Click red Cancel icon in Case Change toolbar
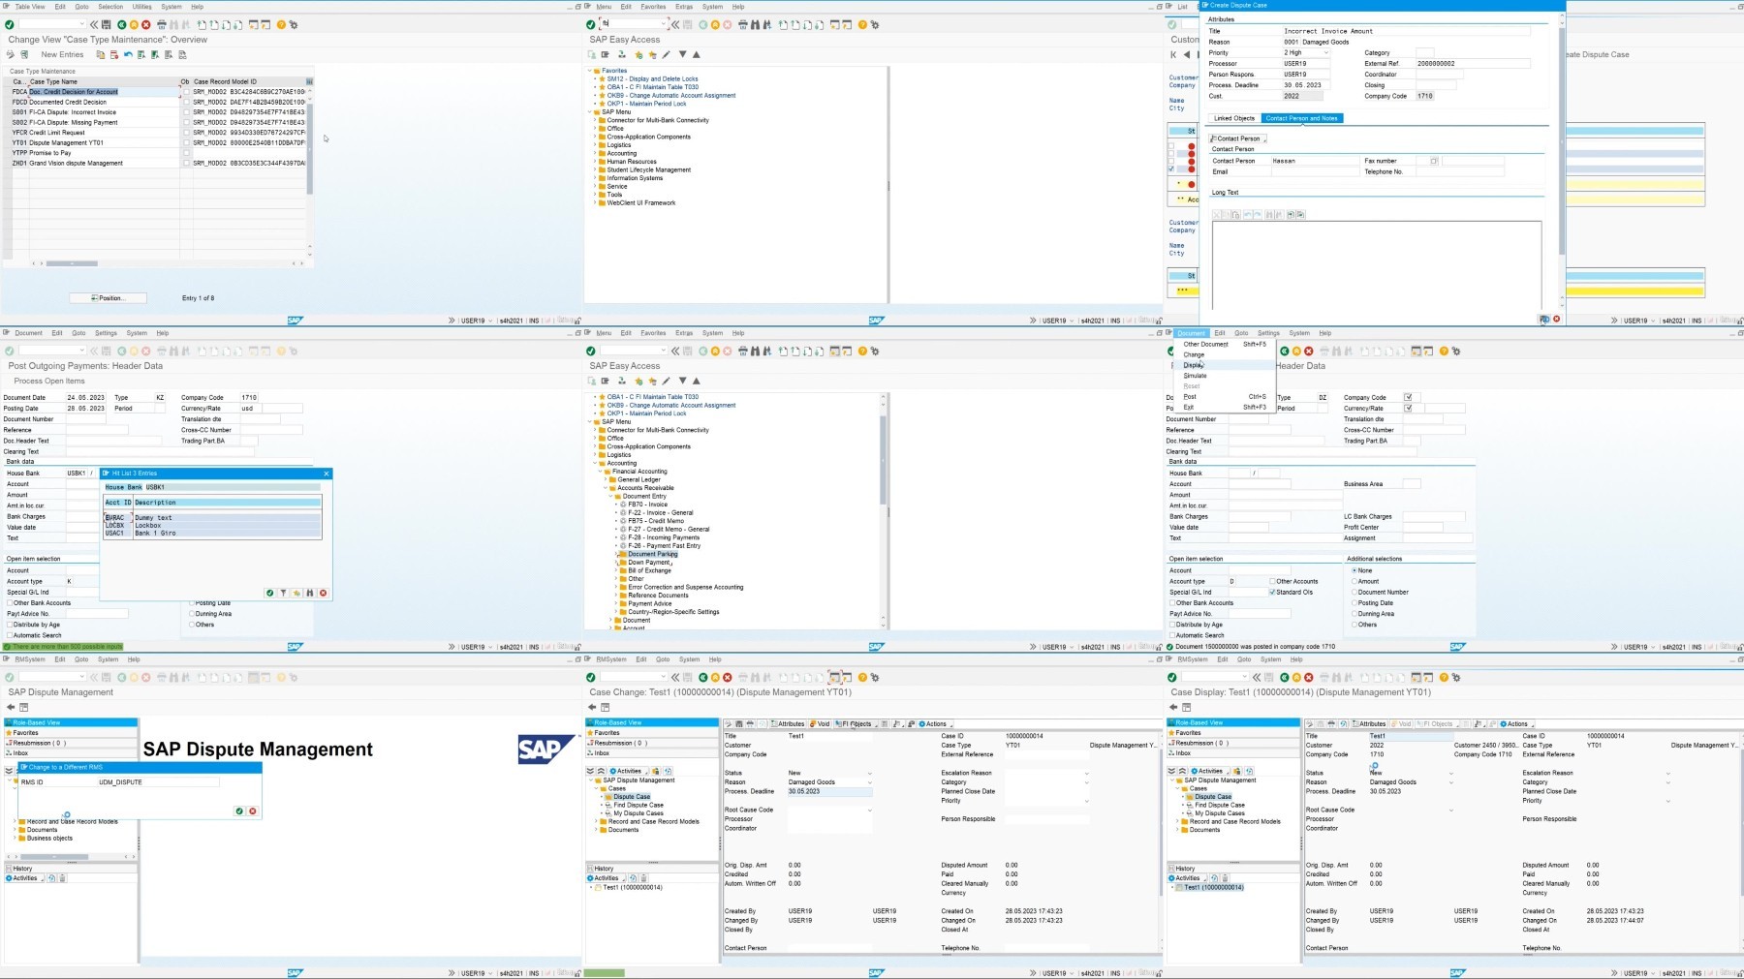 pos(728,677)
